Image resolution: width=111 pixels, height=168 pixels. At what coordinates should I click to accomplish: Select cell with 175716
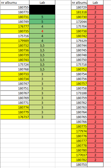pyautogui.click(x=15, y=36)
